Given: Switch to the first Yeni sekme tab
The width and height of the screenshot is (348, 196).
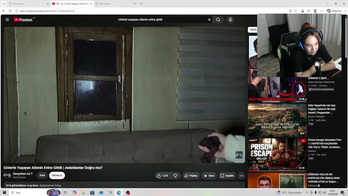Looking at the screenshot, I should coord(29,4).
